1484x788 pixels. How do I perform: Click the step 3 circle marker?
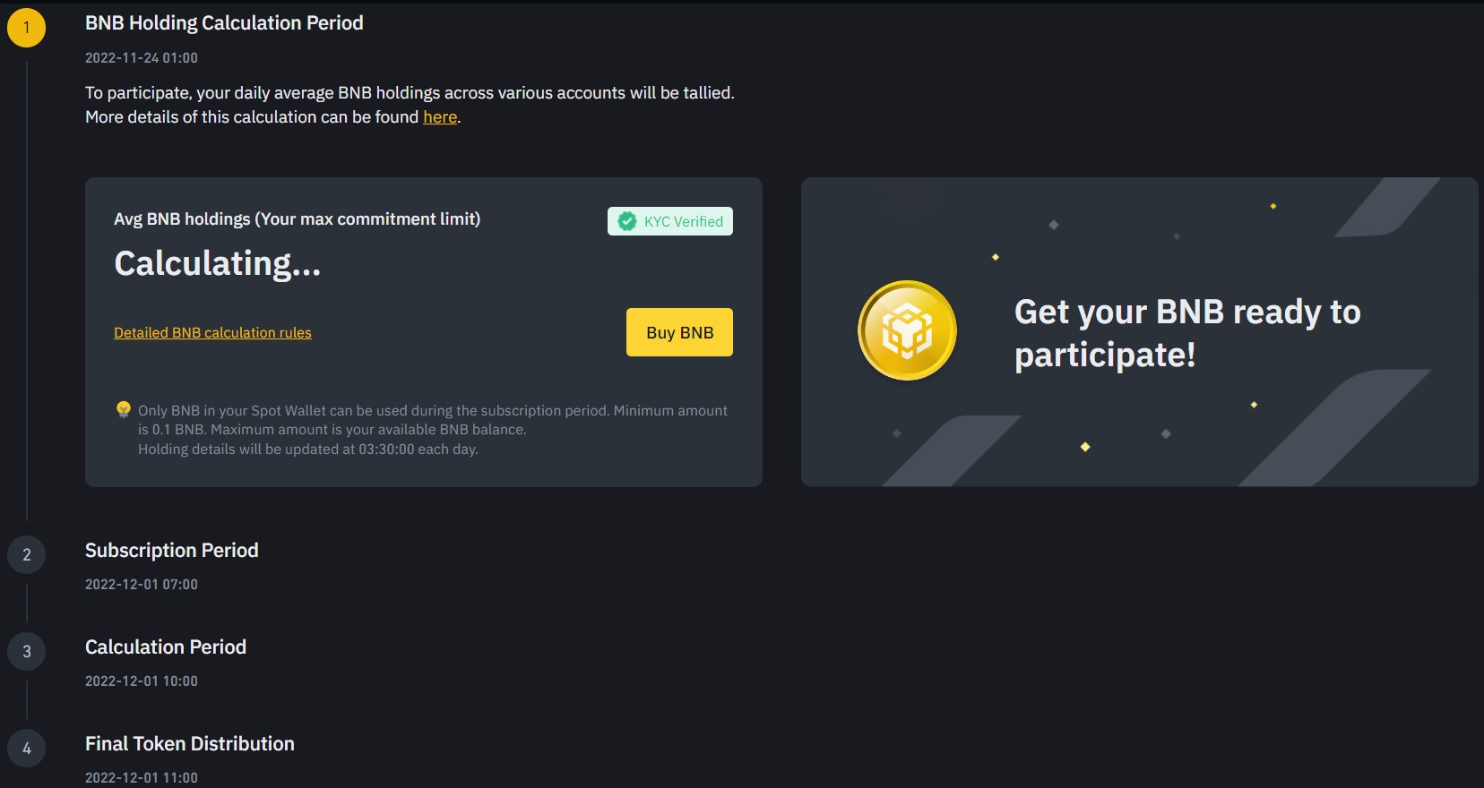27,651
